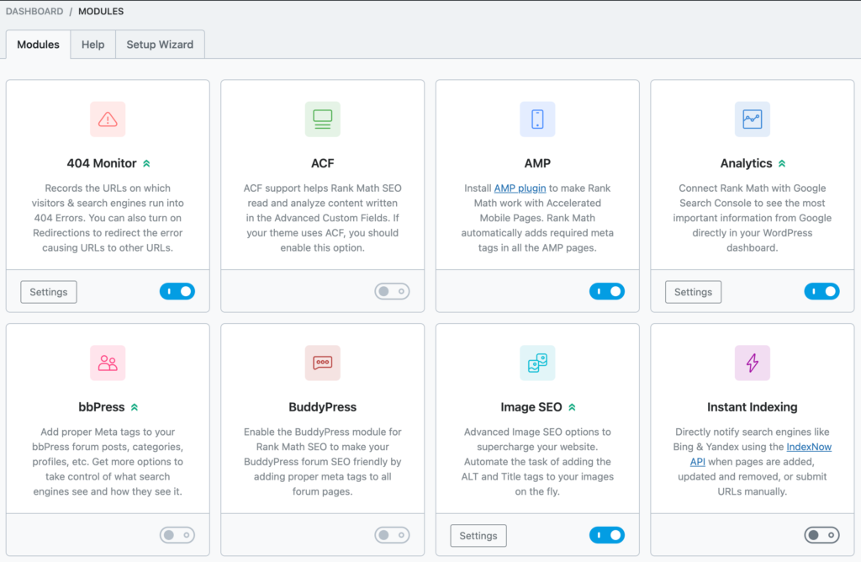Click the Image SEO pictures icon

pos(537,363)
